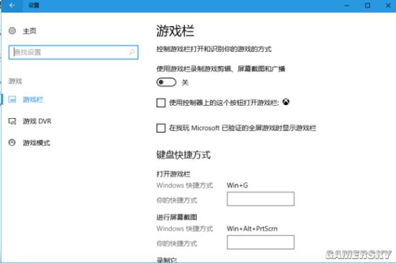Screen dimensions: 396x263
Task: Click the Xbox logo icon
Action: [286, 102]
